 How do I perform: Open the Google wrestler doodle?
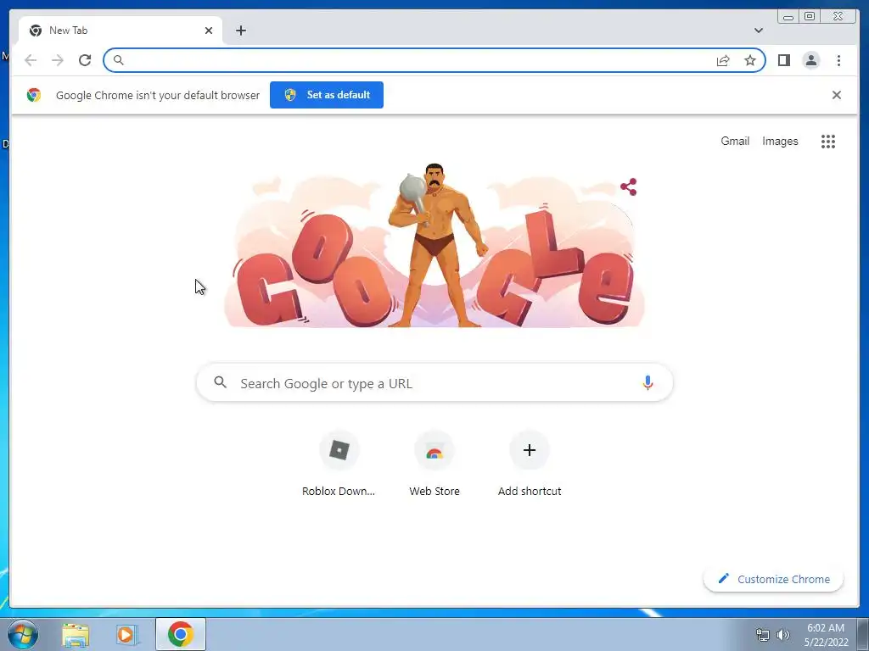(x=434, y=245)
